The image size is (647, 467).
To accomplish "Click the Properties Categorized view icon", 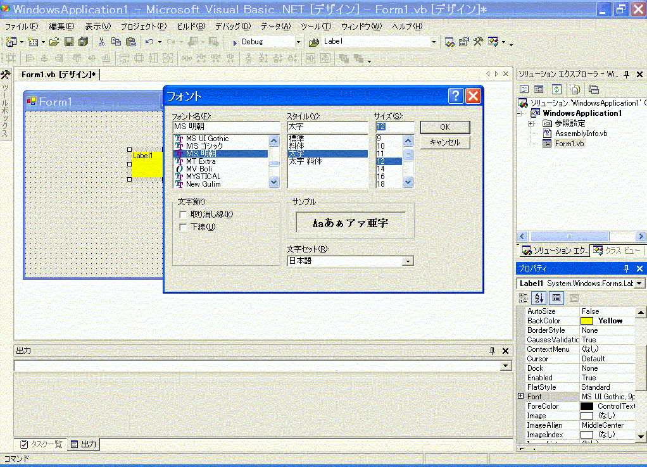I will pyautogui.click(x=524, y=298).
